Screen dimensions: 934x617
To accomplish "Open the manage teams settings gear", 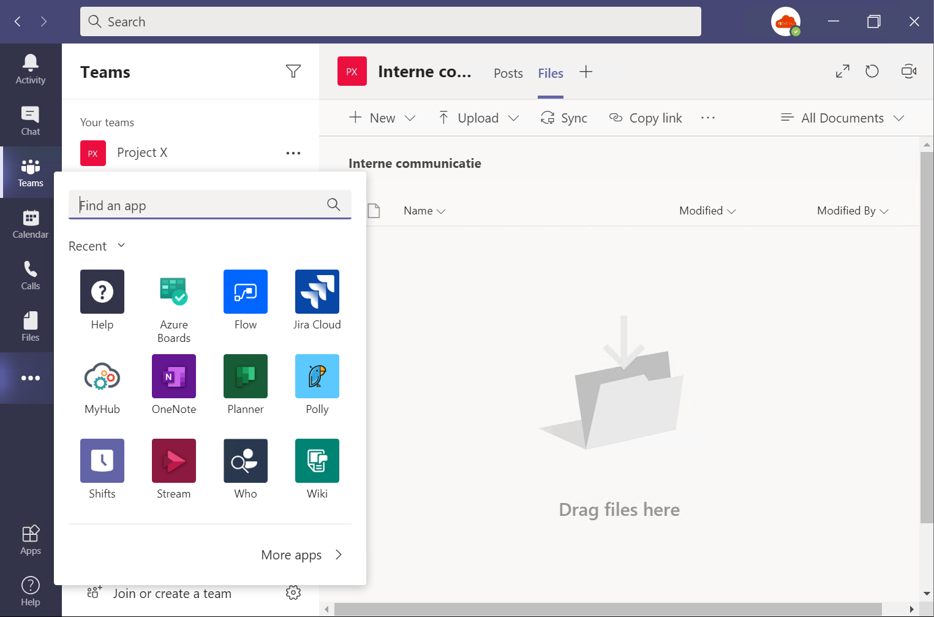I will coord(293,592).
